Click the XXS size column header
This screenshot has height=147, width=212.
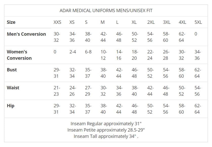click(57, 22)
